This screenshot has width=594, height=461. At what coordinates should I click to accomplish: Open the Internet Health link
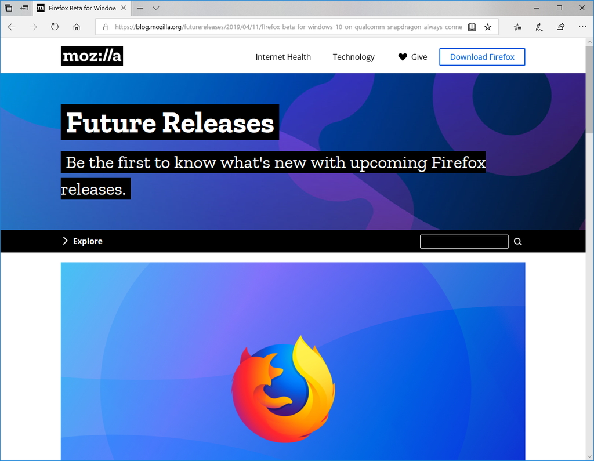(x=283, y=57)
